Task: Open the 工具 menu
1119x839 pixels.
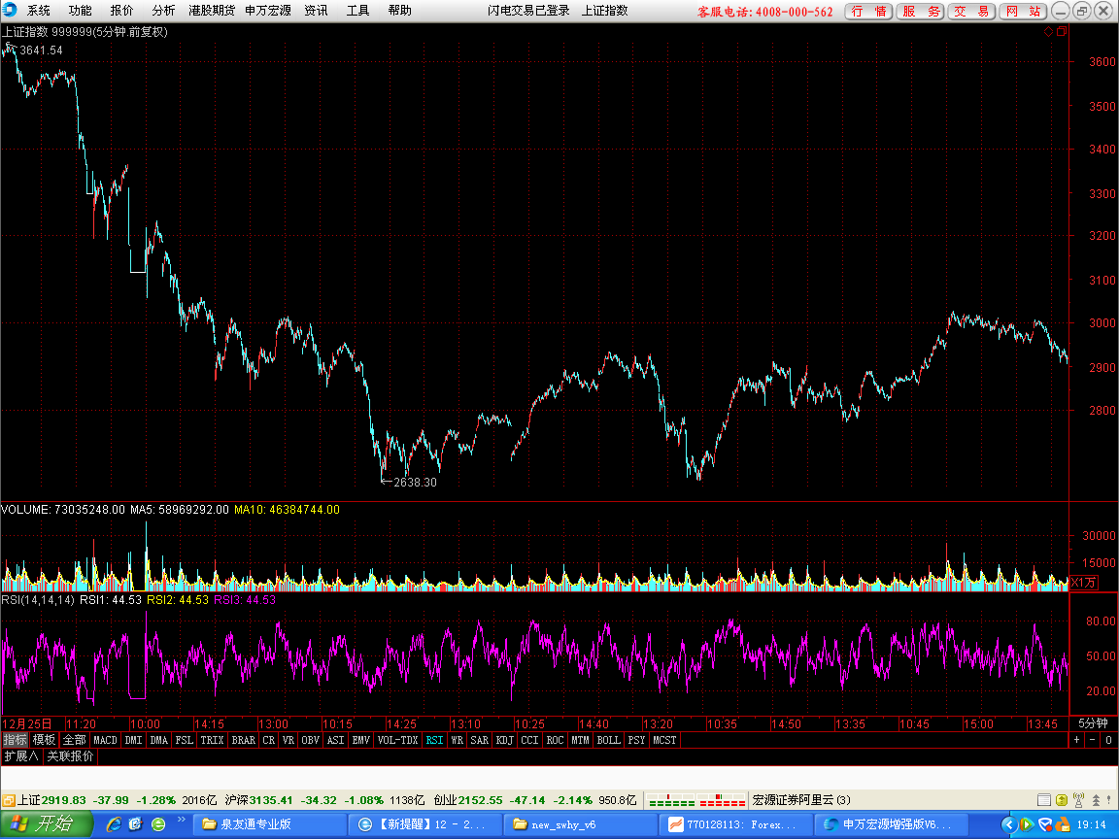Action: (x=357, y=11)
